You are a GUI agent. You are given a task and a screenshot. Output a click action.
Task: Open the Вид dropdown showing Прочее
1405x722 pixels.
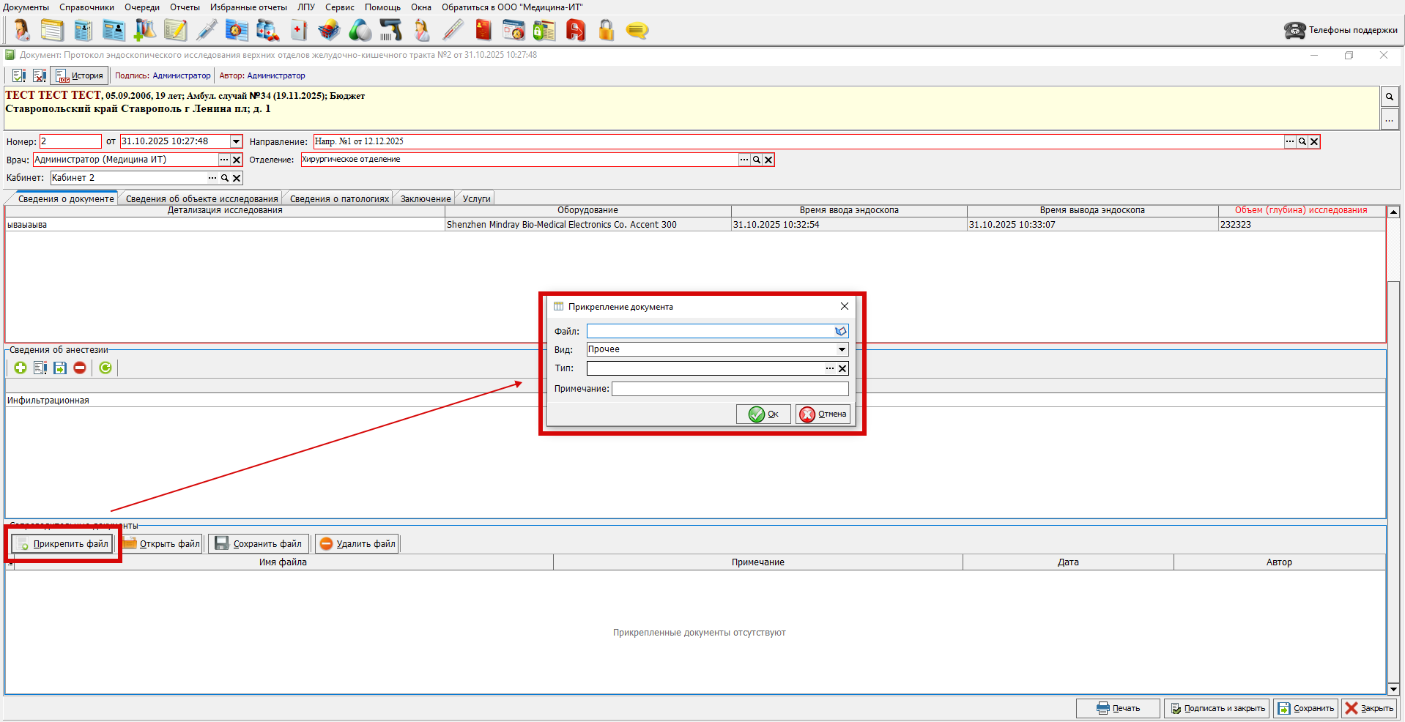click(x=842, y=350)
